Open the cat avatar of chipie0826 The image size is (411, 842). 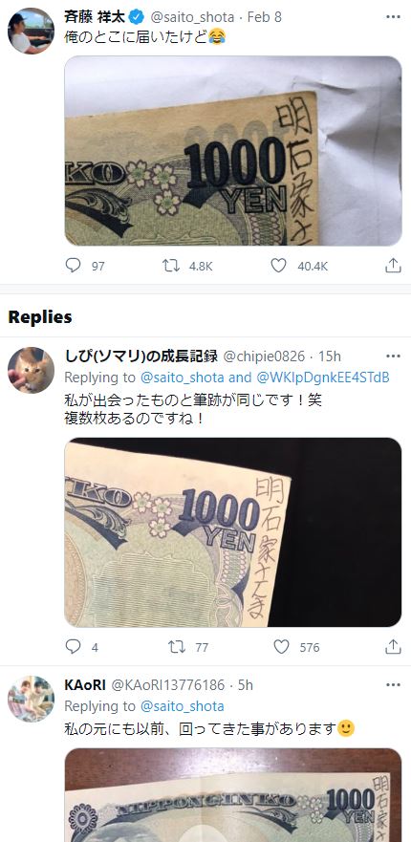tap(31, 370)
